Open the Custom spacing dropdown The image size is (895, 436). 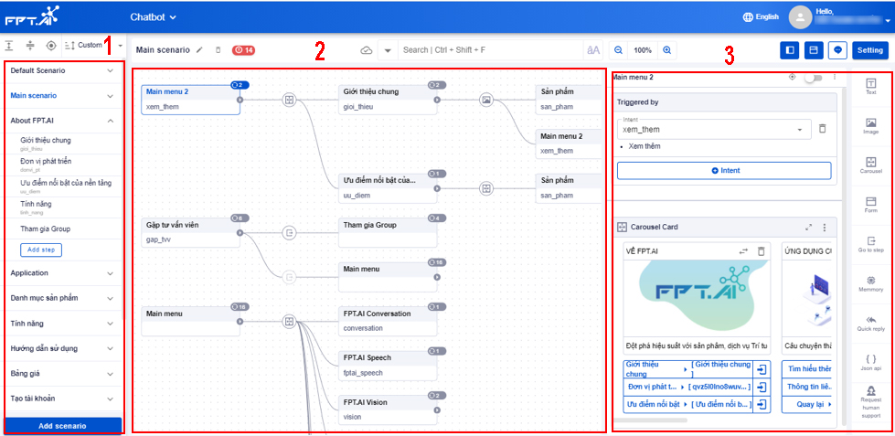94,45
